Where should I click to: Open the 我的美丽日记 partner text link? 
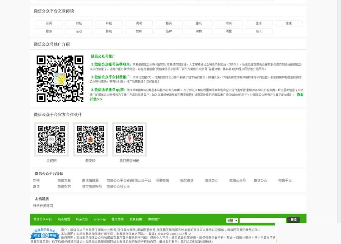pos(129,161)
